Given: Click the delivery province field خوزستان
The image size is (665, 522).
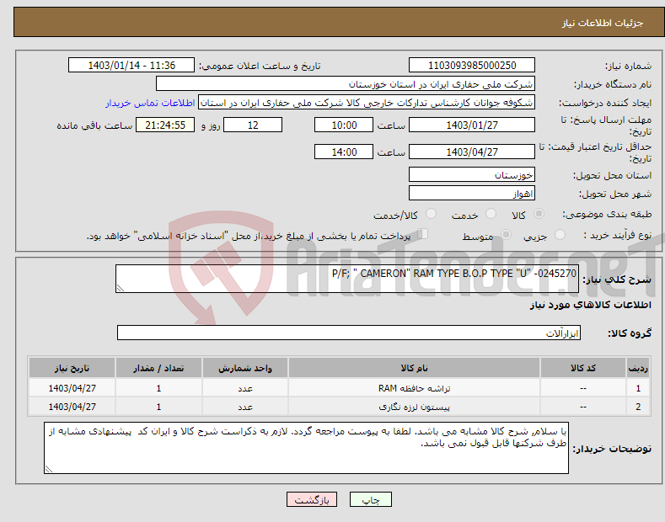Looking at the screenshot, I should [x=472, y=174].
